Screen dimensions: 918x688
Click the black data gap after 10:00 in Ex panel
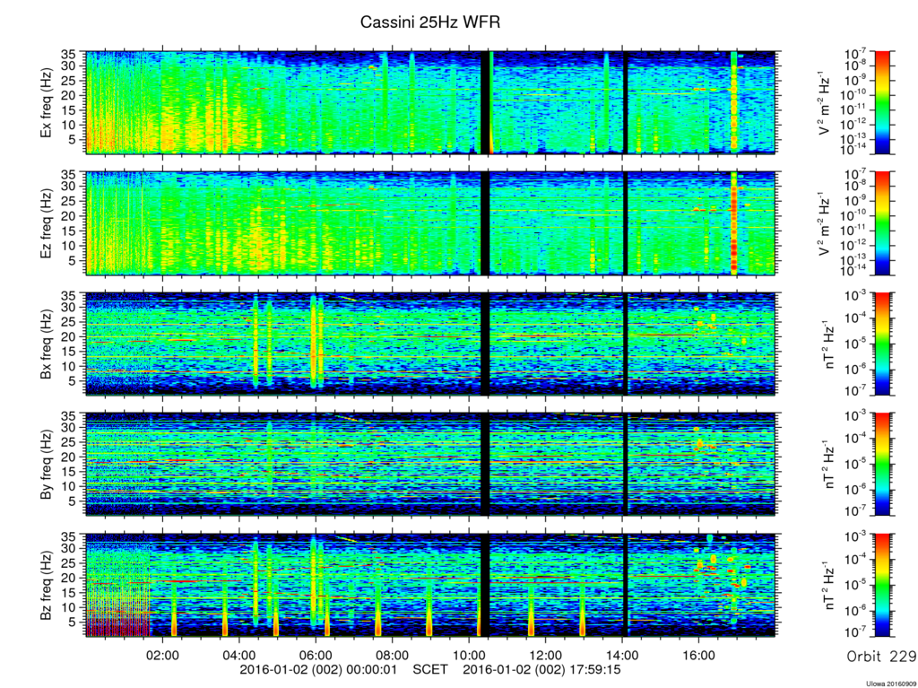[485, 102]
